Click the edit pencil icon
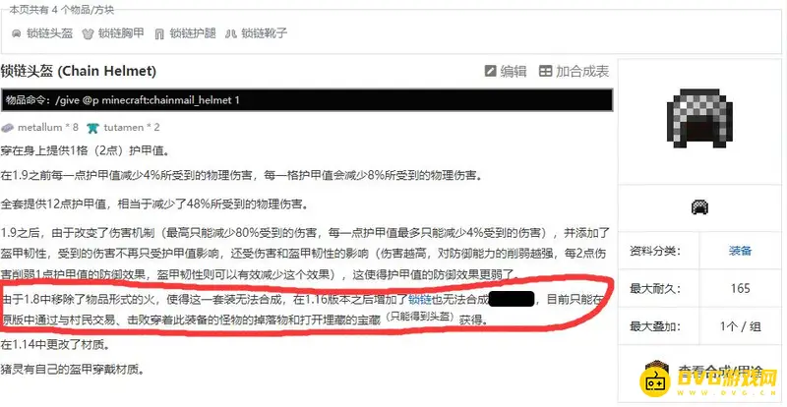 [490, 71]
